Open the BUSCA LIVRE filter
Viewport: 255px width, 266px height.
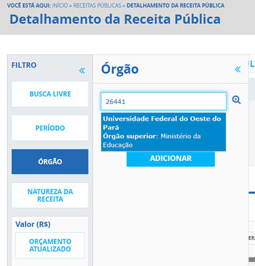(50, 94)
